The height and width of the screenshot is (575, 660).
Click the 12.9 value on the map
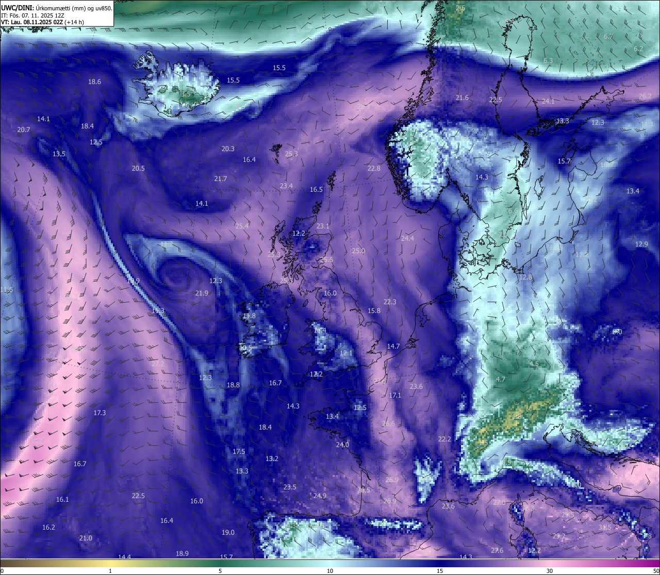coord(641,244)
